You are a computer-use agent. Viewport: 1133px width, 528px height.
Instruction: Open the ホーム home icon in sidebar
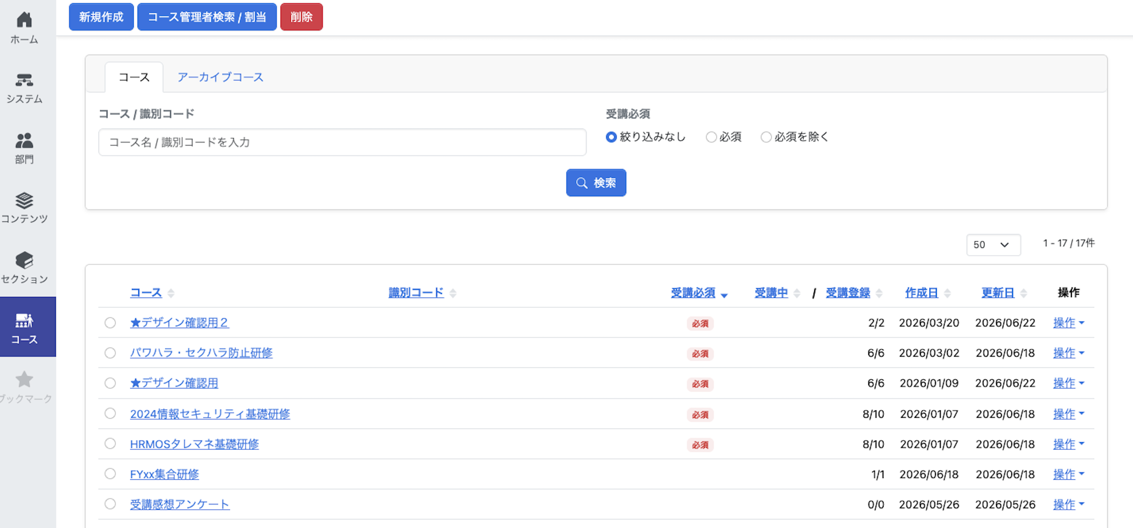(24, 20)
